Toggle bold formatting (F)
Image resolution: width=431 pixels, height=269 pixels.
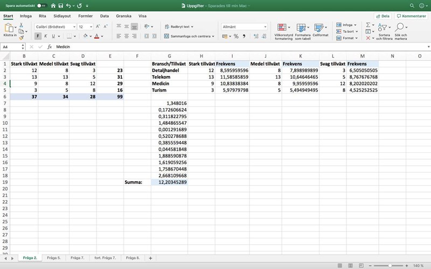coord(38,37)
